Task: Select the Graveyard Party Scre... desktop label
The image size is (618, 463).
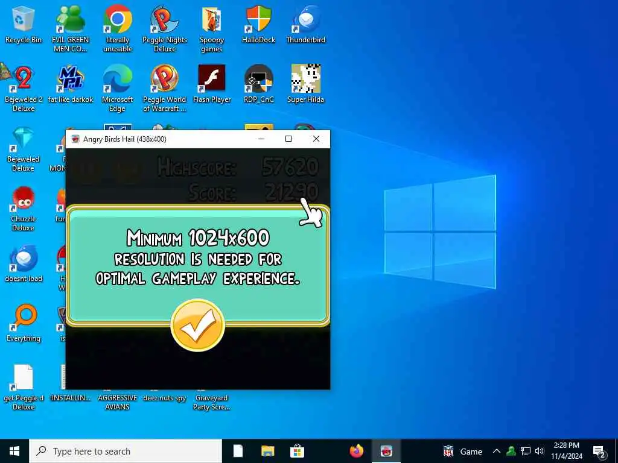Action: pyautogui.click(x=212, y=402)
